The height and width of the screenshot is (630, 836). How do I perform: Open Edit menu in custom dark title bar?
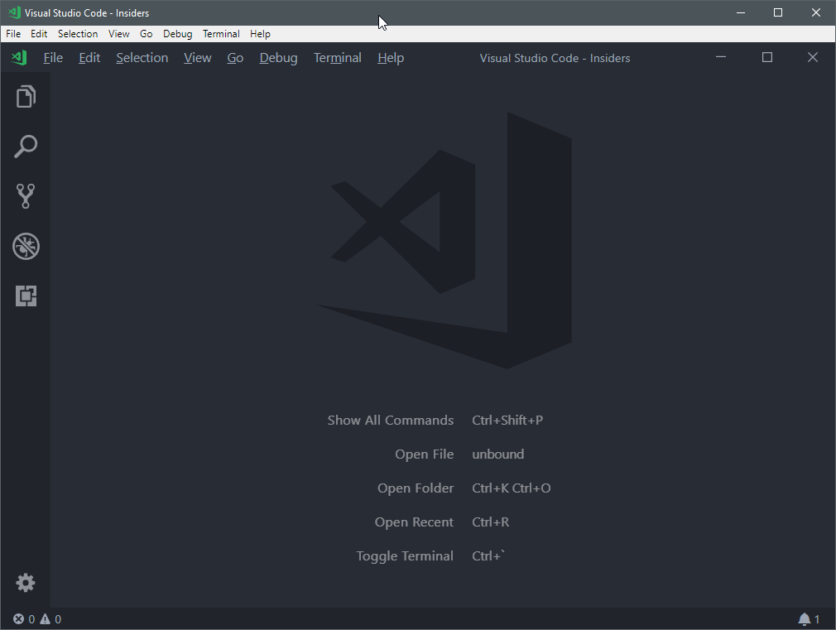pos(89,58)
